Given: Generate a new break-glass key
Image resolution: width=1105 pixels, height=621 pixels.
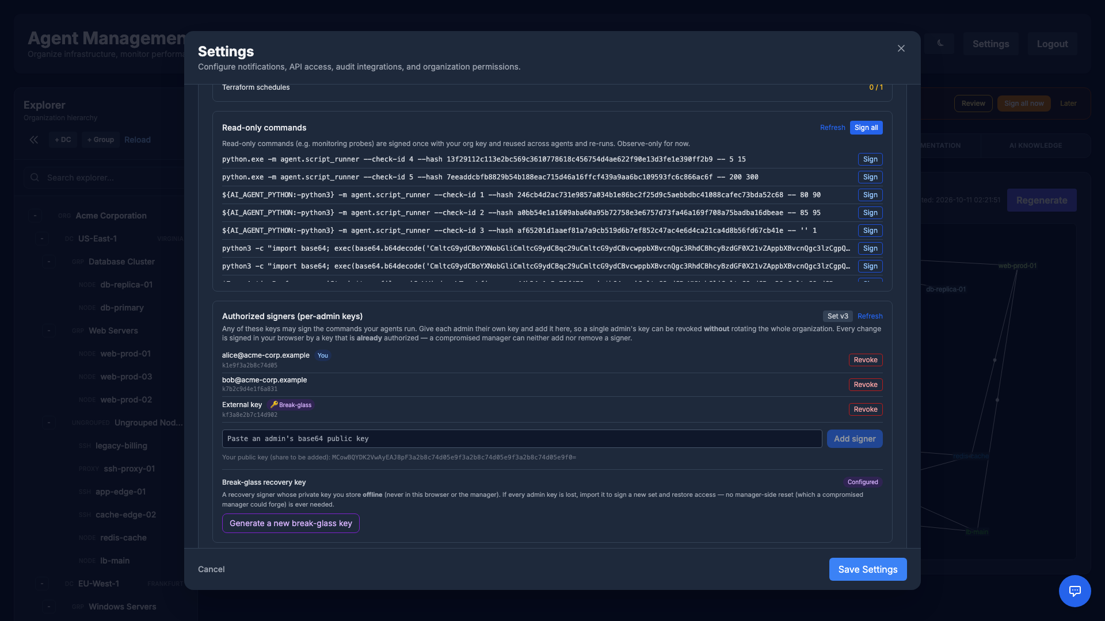Looking at the screenshot, I should click(291, 523).
